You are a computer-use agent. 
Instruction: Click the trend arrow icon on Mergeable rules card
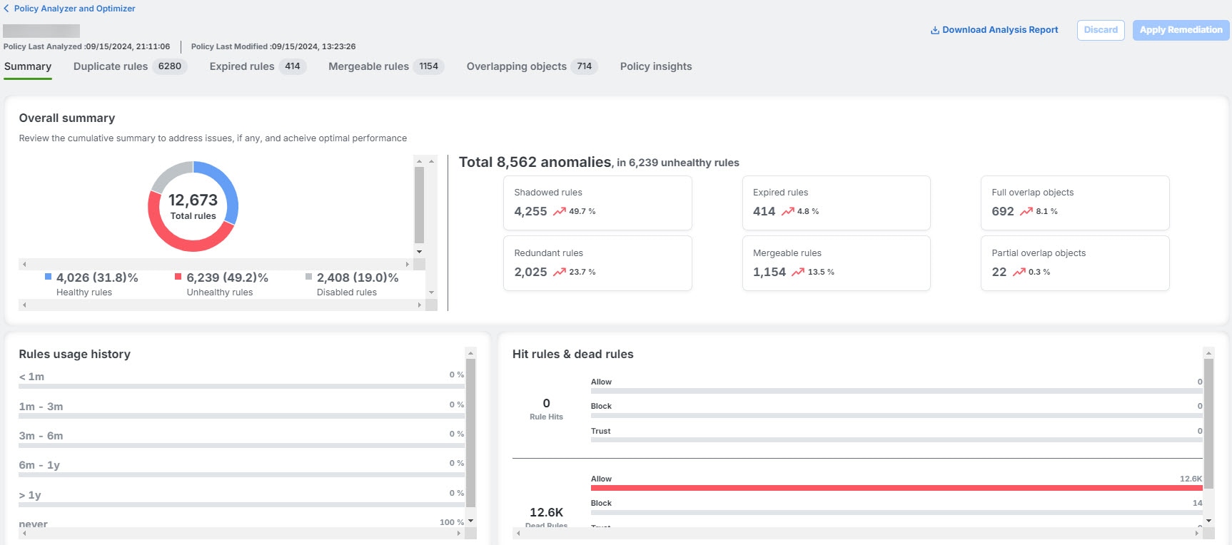[x=798, y=272]
